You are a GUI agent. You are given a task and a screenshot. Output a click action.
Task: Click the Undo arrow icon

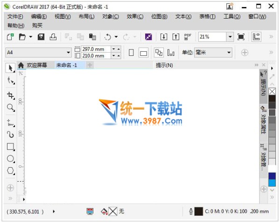click(x=108, y=37)
